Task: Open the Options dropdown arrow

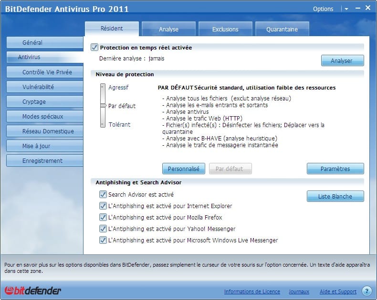Action: (346, 9)
